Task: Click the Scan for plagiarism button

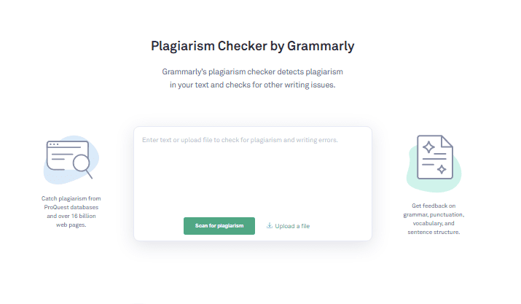Action: [219, 226]
